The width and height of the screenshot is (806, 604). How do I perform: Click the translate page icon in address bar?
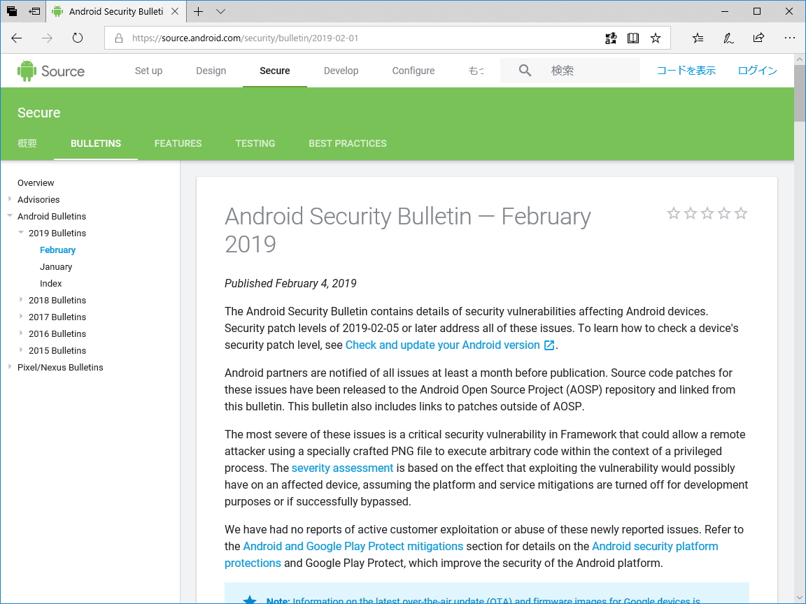pos(611,38)
